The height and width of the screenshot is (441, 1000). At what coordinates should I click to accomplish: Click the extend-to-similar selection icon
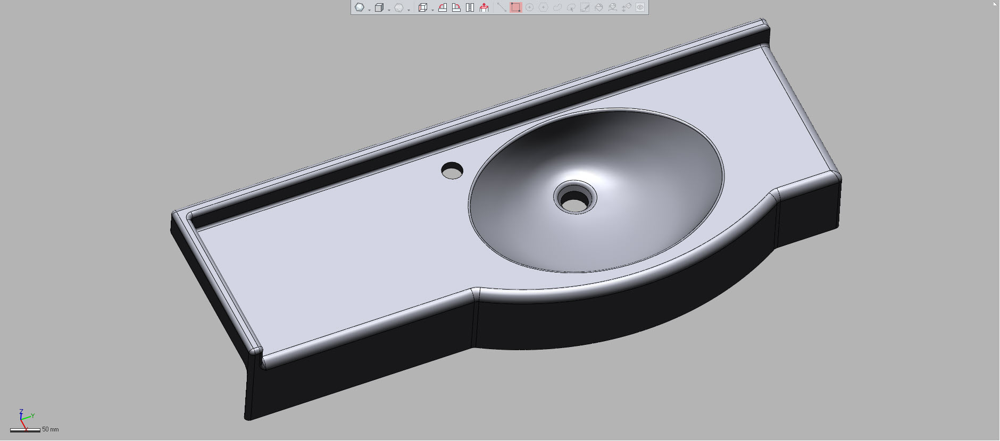tap(612, 7)
